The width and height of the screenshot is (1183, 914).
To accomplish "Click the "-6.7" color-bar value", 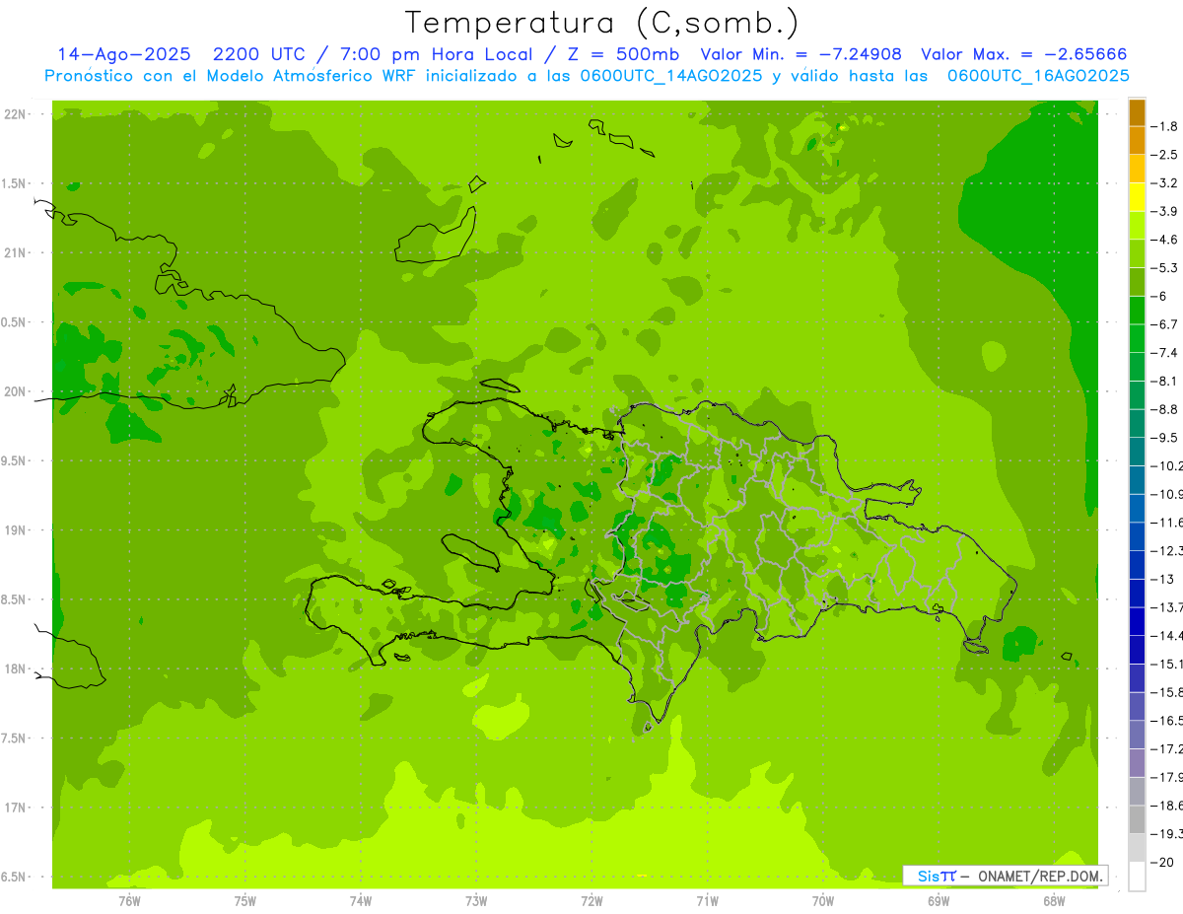I will (1164, 324).
